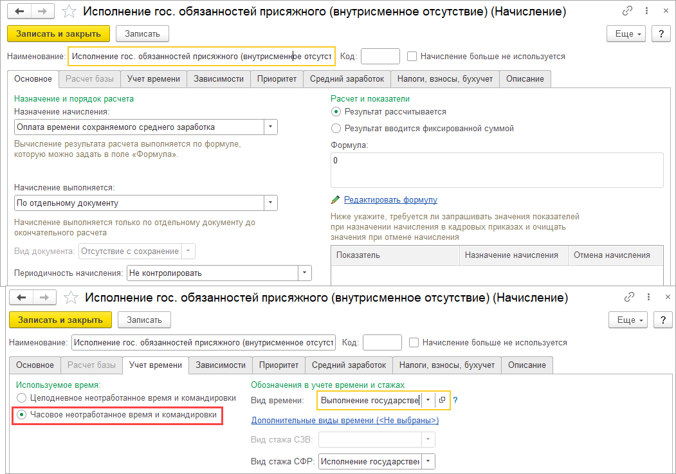Open the Средний заработок tab in the lower form
Viewport: 676px width, 474px height.
point(349,365)
